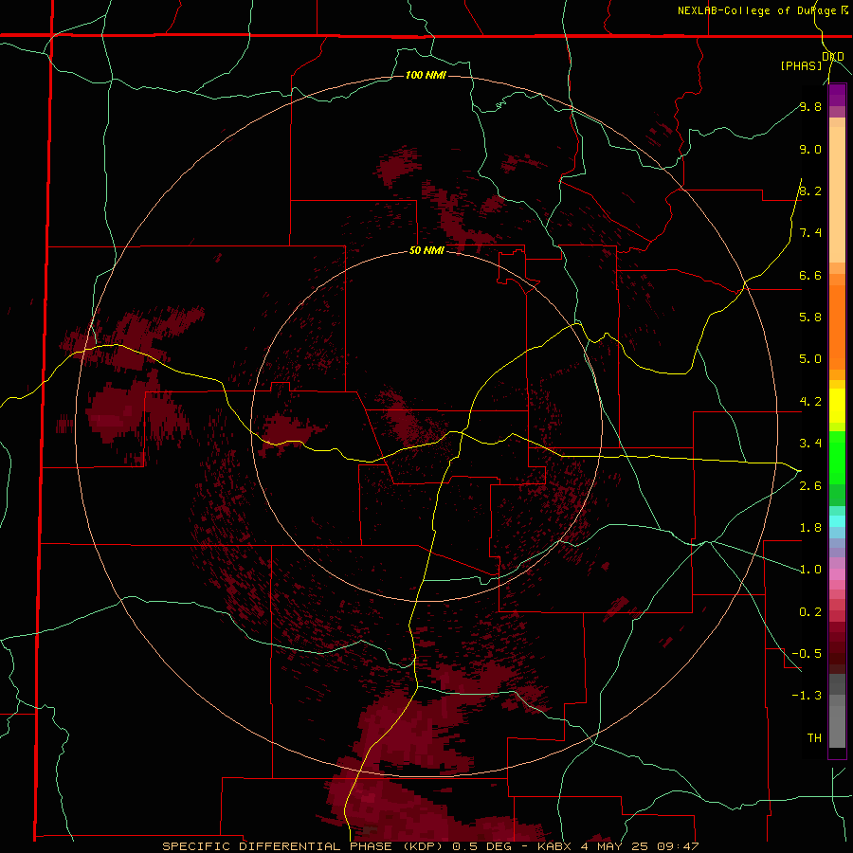Click the 3.4 legend value
The height and width of the screenshot is (853, 853).
click(810, 444)
